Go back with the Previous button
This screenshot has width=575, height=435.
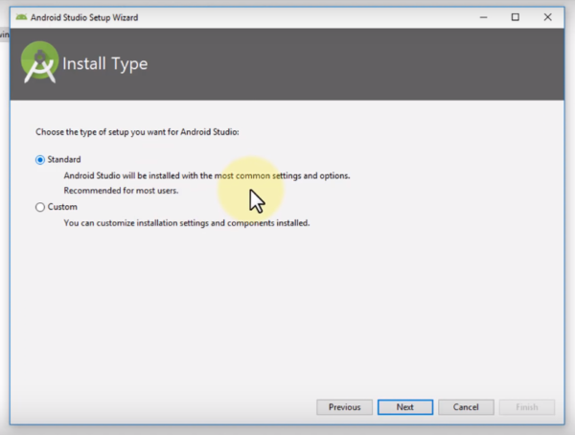click(344, 407)
